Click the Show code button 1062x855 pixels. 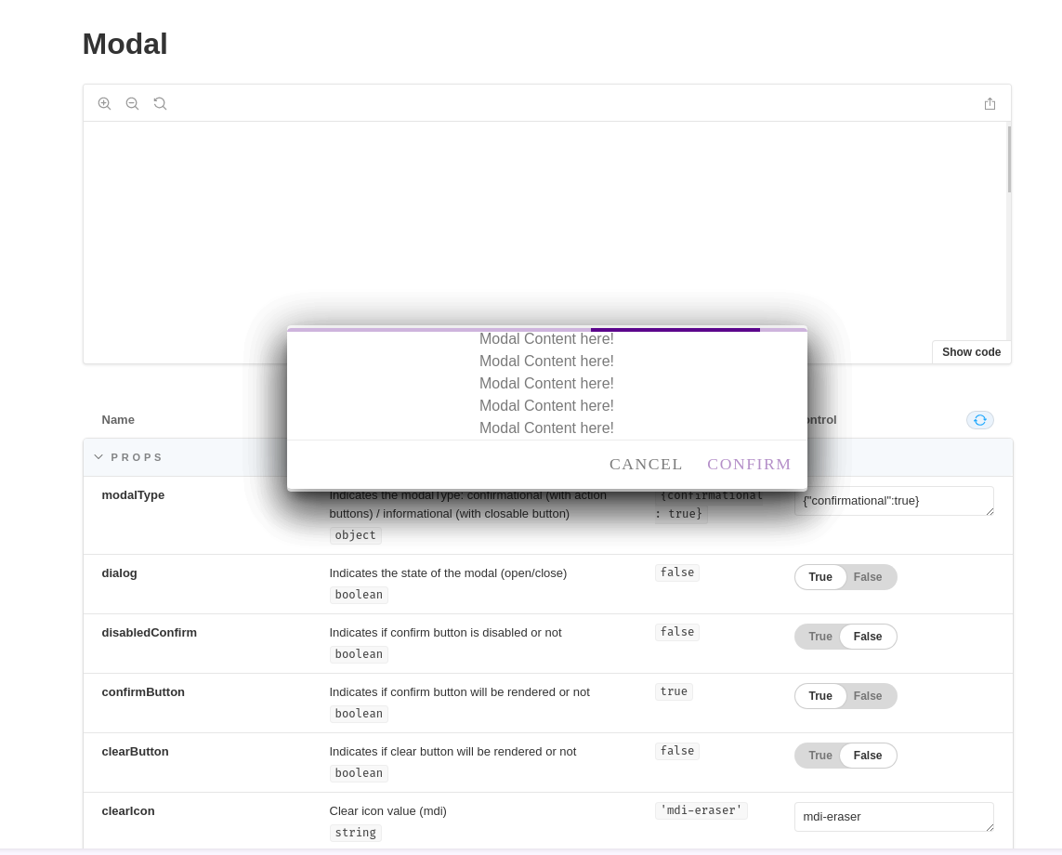tap(971, 352)
